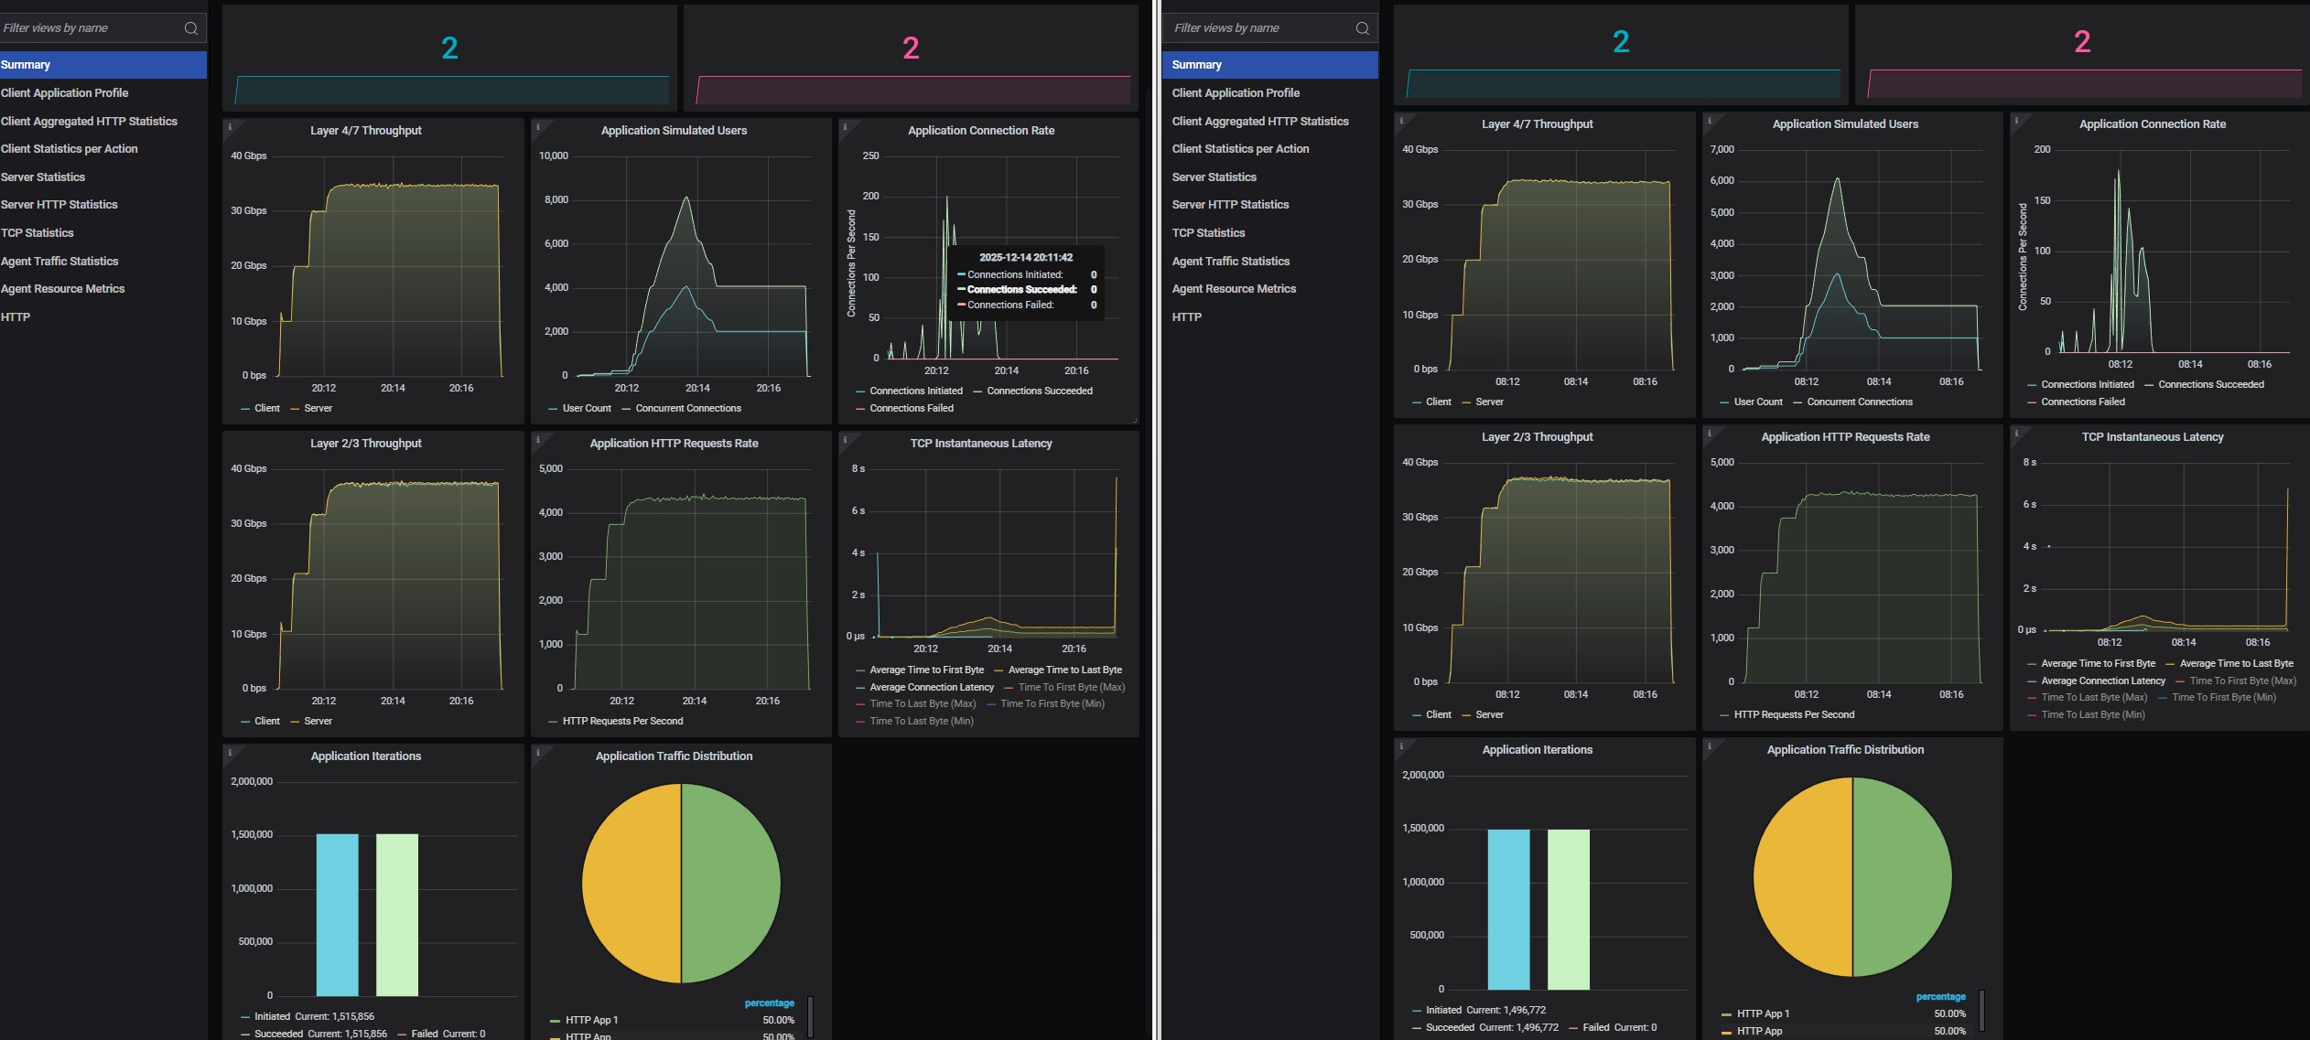The height and width of the screenshot is (1040, 2310).
Task: Click search icon in right dashboard filter box
Action: (1362, 28)
